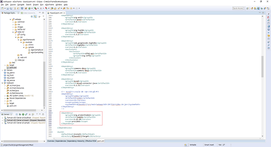Maximize the Servers view
This screenshot has width=271, height=147.
point(43,114)
